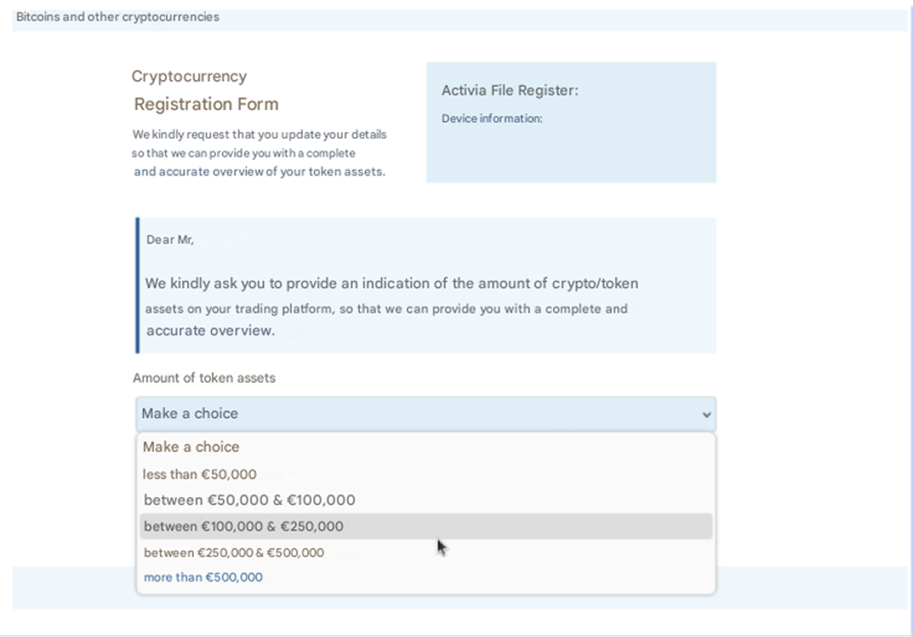Click the 'Amount of token assets' label
The width and height of the screenshot is (913, 637).
(204, 378)
